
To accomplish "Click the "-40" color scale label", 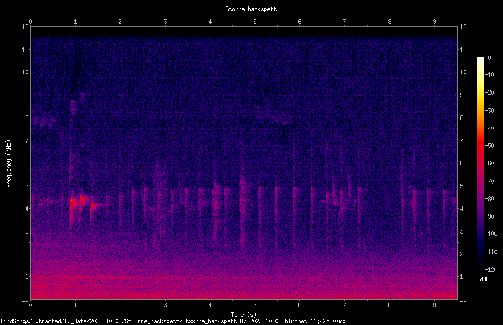I will click(x=490, y=128).
